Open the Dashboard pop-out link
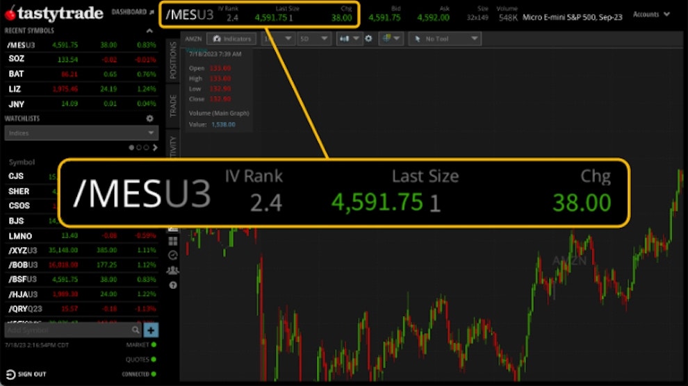The width and height of the screenshot is (688, 386). click(x=133, y=12)
